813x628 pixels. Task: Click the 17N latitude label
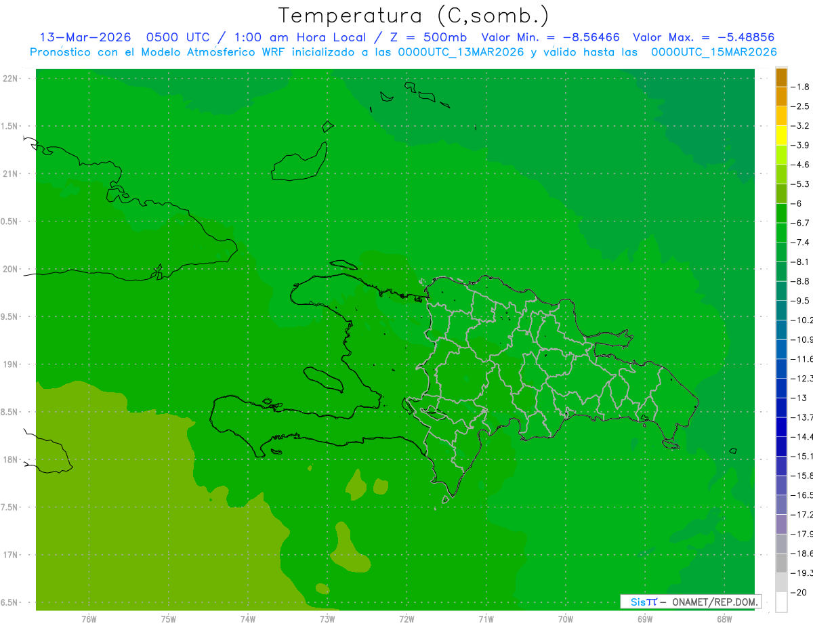[12, 555]
